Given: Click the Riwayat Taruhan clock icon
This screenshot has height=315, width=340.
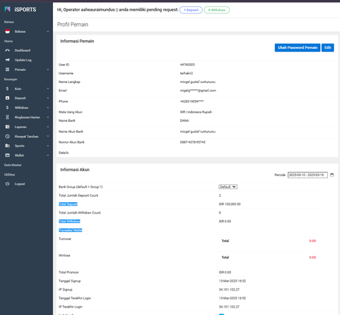Looking at the screenshot, I should tap(7, 136).
